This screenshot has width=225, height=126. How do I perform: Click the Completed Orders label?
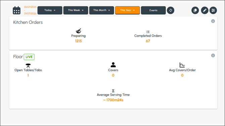point(148,36)
